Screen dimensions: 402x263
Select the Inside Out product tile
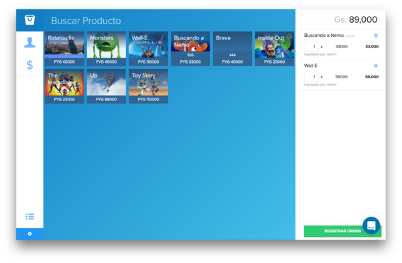[x=274, y=49]
